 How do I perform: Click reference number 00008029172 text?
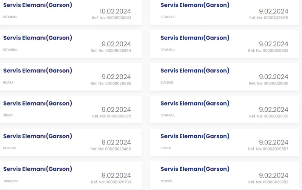[112, 116]
